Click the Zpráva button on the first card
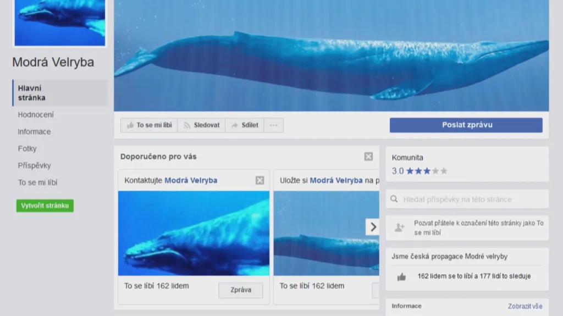The image size is (563, 316). pos(240,290)
